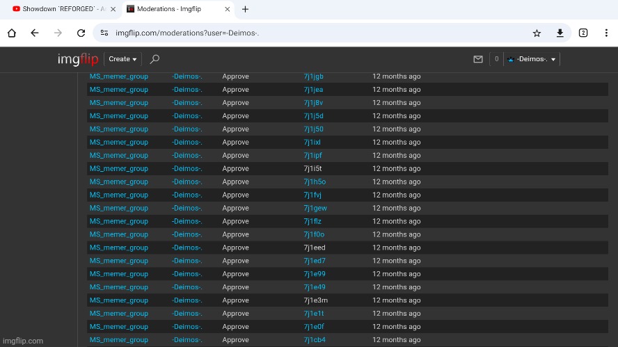Open image link 7j1j5d
Image resolution: width=618 pixels, height=347 pixels.
point(313,116)
